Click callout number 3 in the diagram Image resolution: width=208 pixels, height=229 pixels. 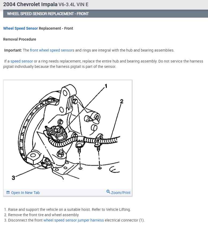point(13,178)
